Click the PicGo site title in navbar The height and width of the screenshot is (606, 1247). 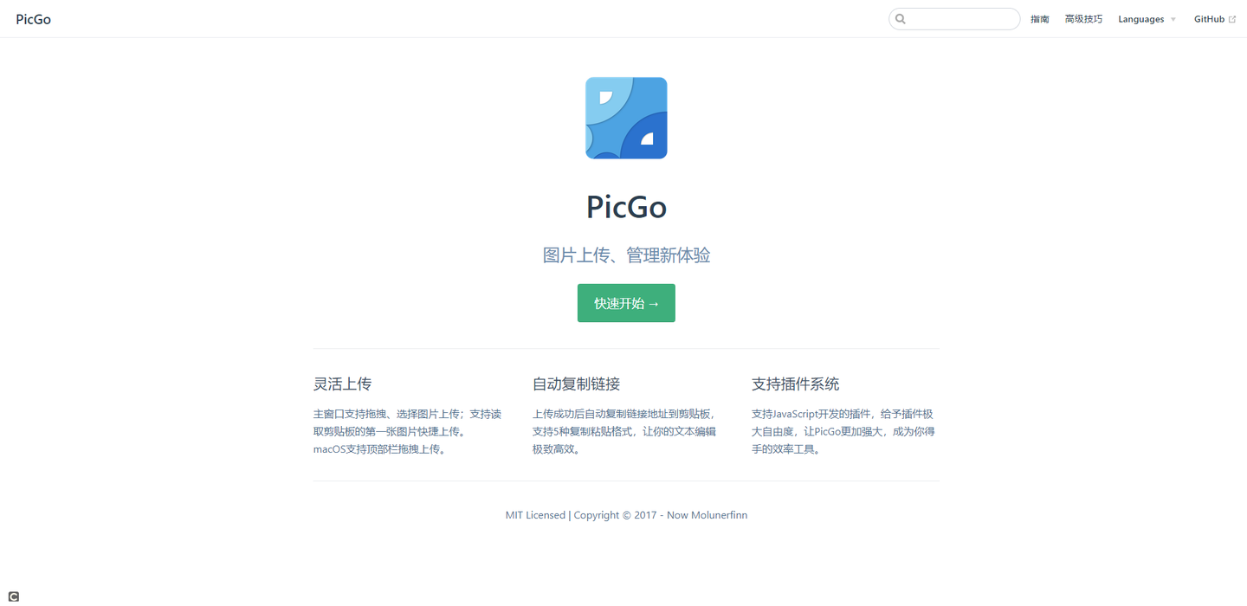pos(33,19)
